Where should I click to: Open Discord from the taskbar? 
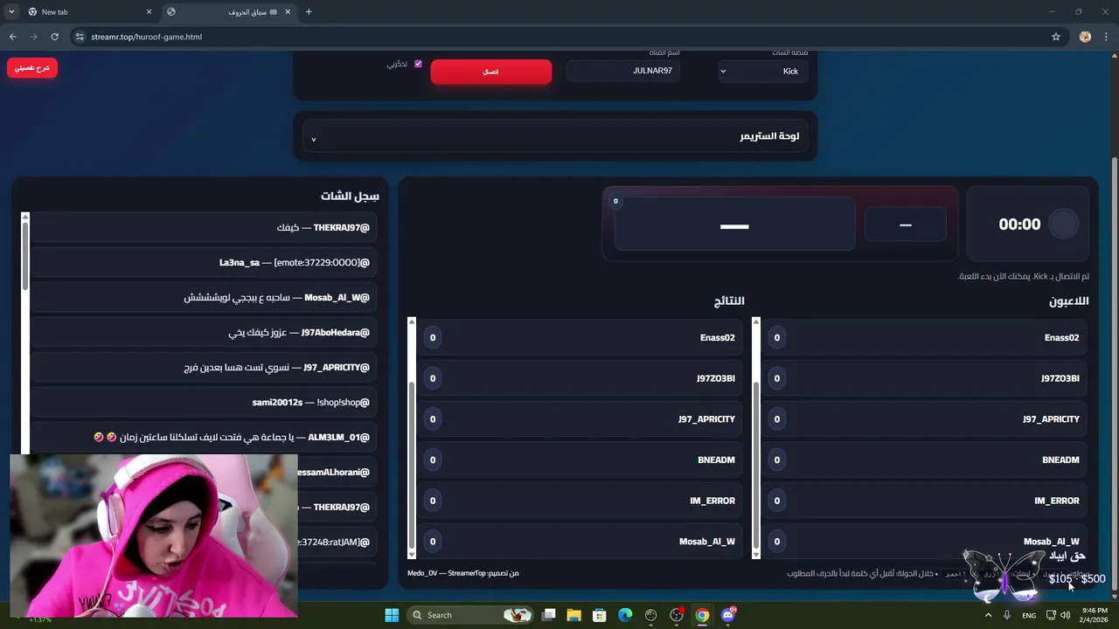[728, 615]
